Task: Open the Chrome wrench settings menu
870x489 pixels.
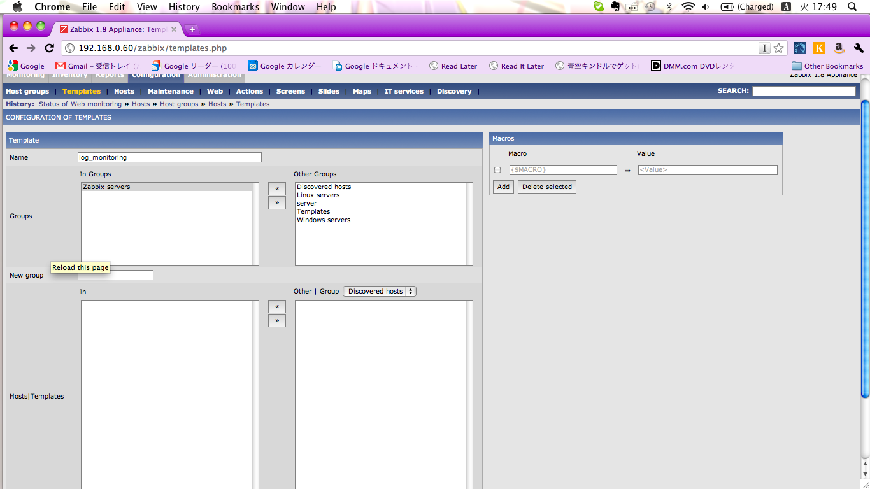Action: click(x=859, y=48)
